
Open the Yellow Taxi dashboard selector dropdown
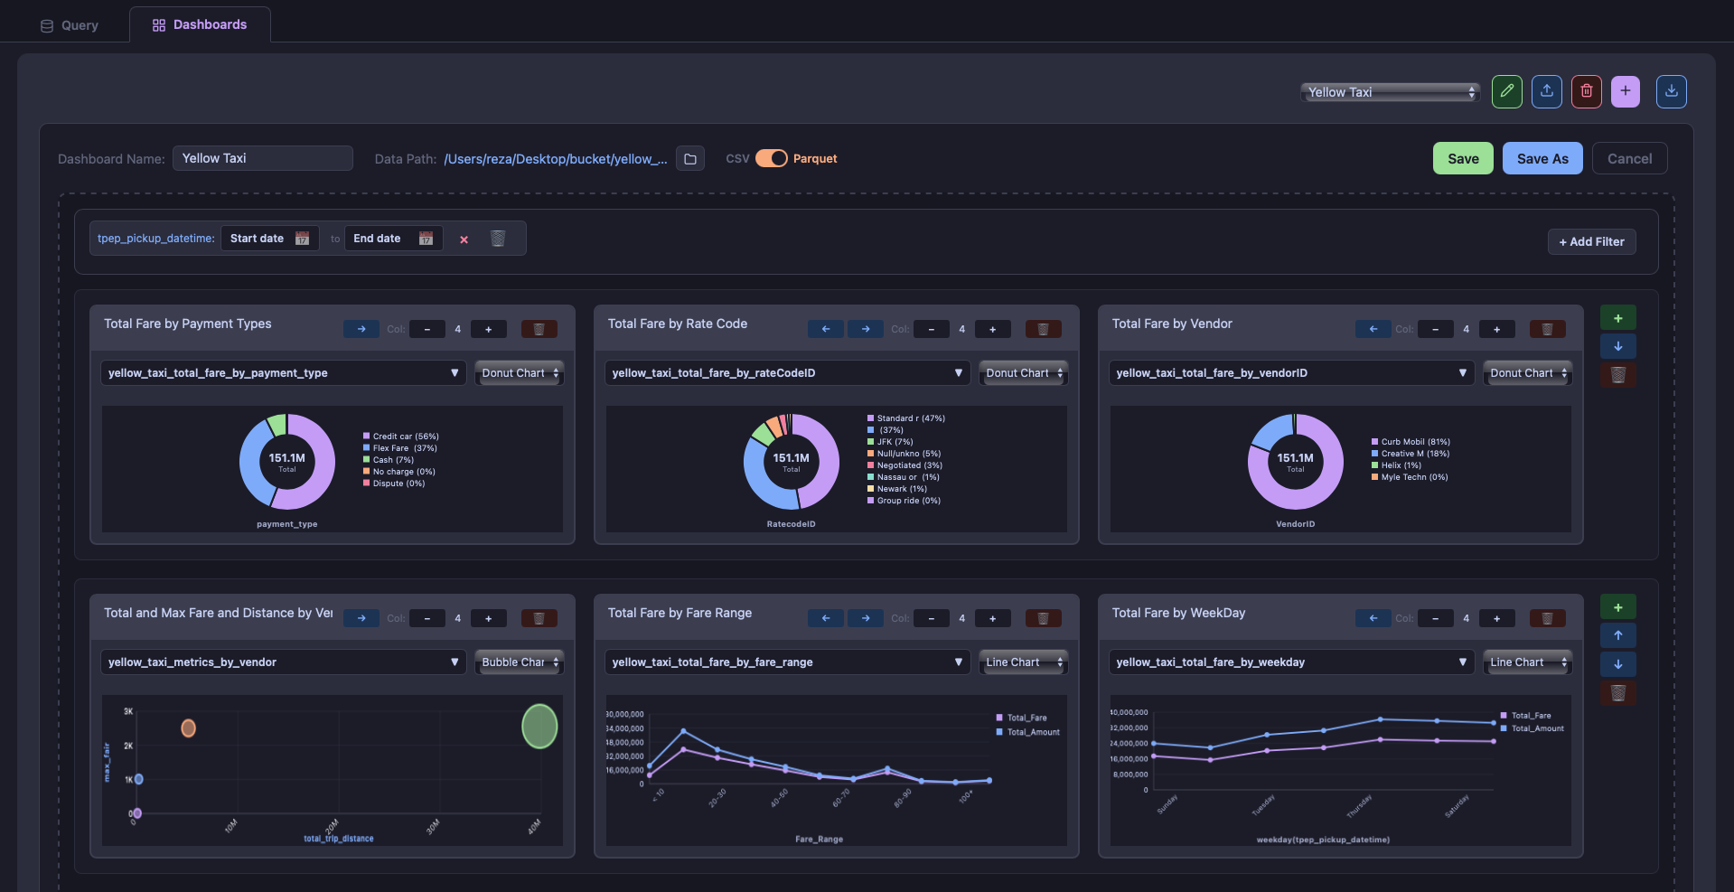(x=1390, y=92)
